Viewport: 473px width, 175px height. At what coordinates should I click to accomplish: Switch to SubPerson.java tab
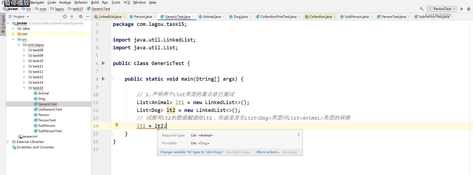[357, 17]
